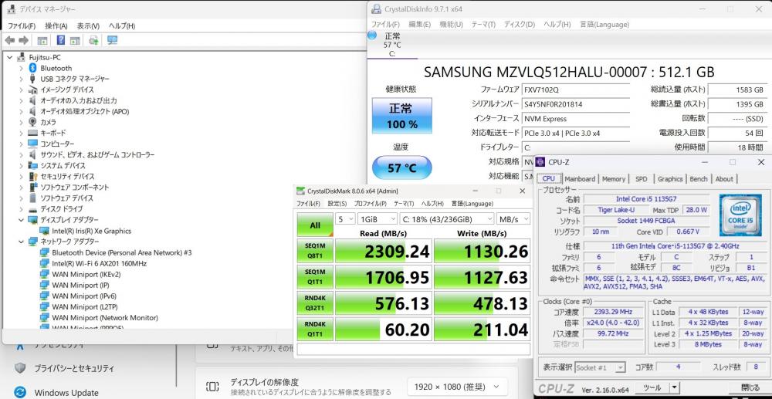Select the Bluetooth icon in device tree
Screen dimensions: 772x399
click(33, 68)
